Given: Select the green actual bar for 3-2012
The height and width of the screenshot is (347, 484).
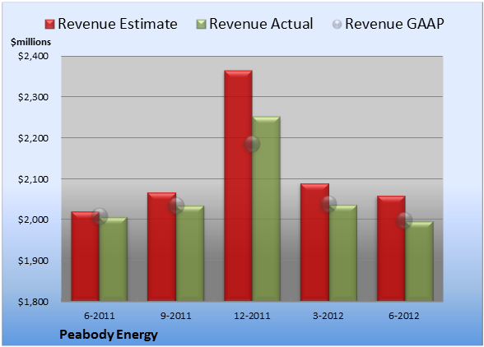Looking at the screenshot, I should 343,253.
